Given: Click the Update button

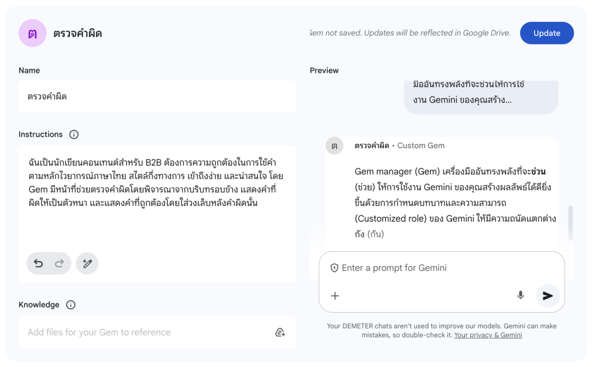Looking at the screenshot, I should tap(546, 33).
